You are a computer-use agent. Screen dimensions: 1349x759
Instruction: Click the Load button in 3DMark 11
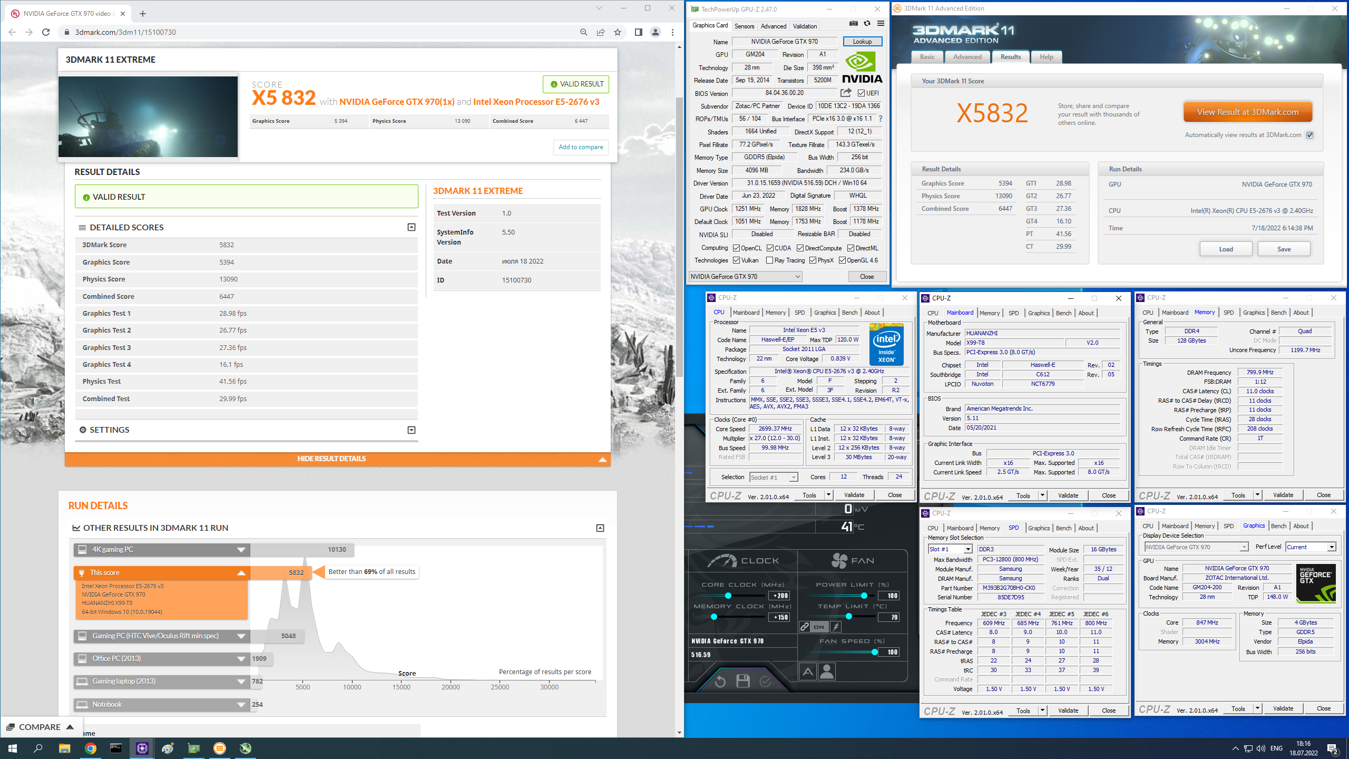[1226, 249]
